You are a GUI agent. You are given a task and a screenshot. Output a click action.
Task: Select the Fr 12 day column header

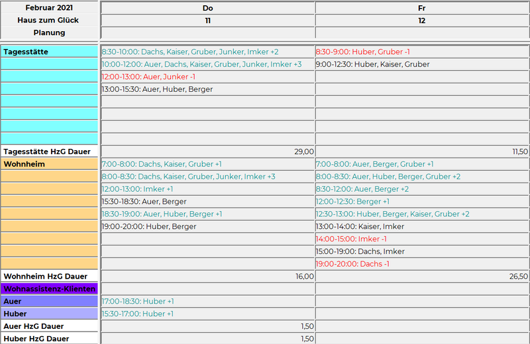click(422, 14)
